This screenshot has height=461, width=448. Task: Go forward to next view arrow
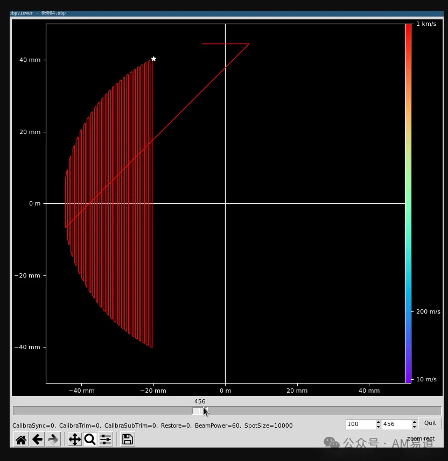pos(53,439)
